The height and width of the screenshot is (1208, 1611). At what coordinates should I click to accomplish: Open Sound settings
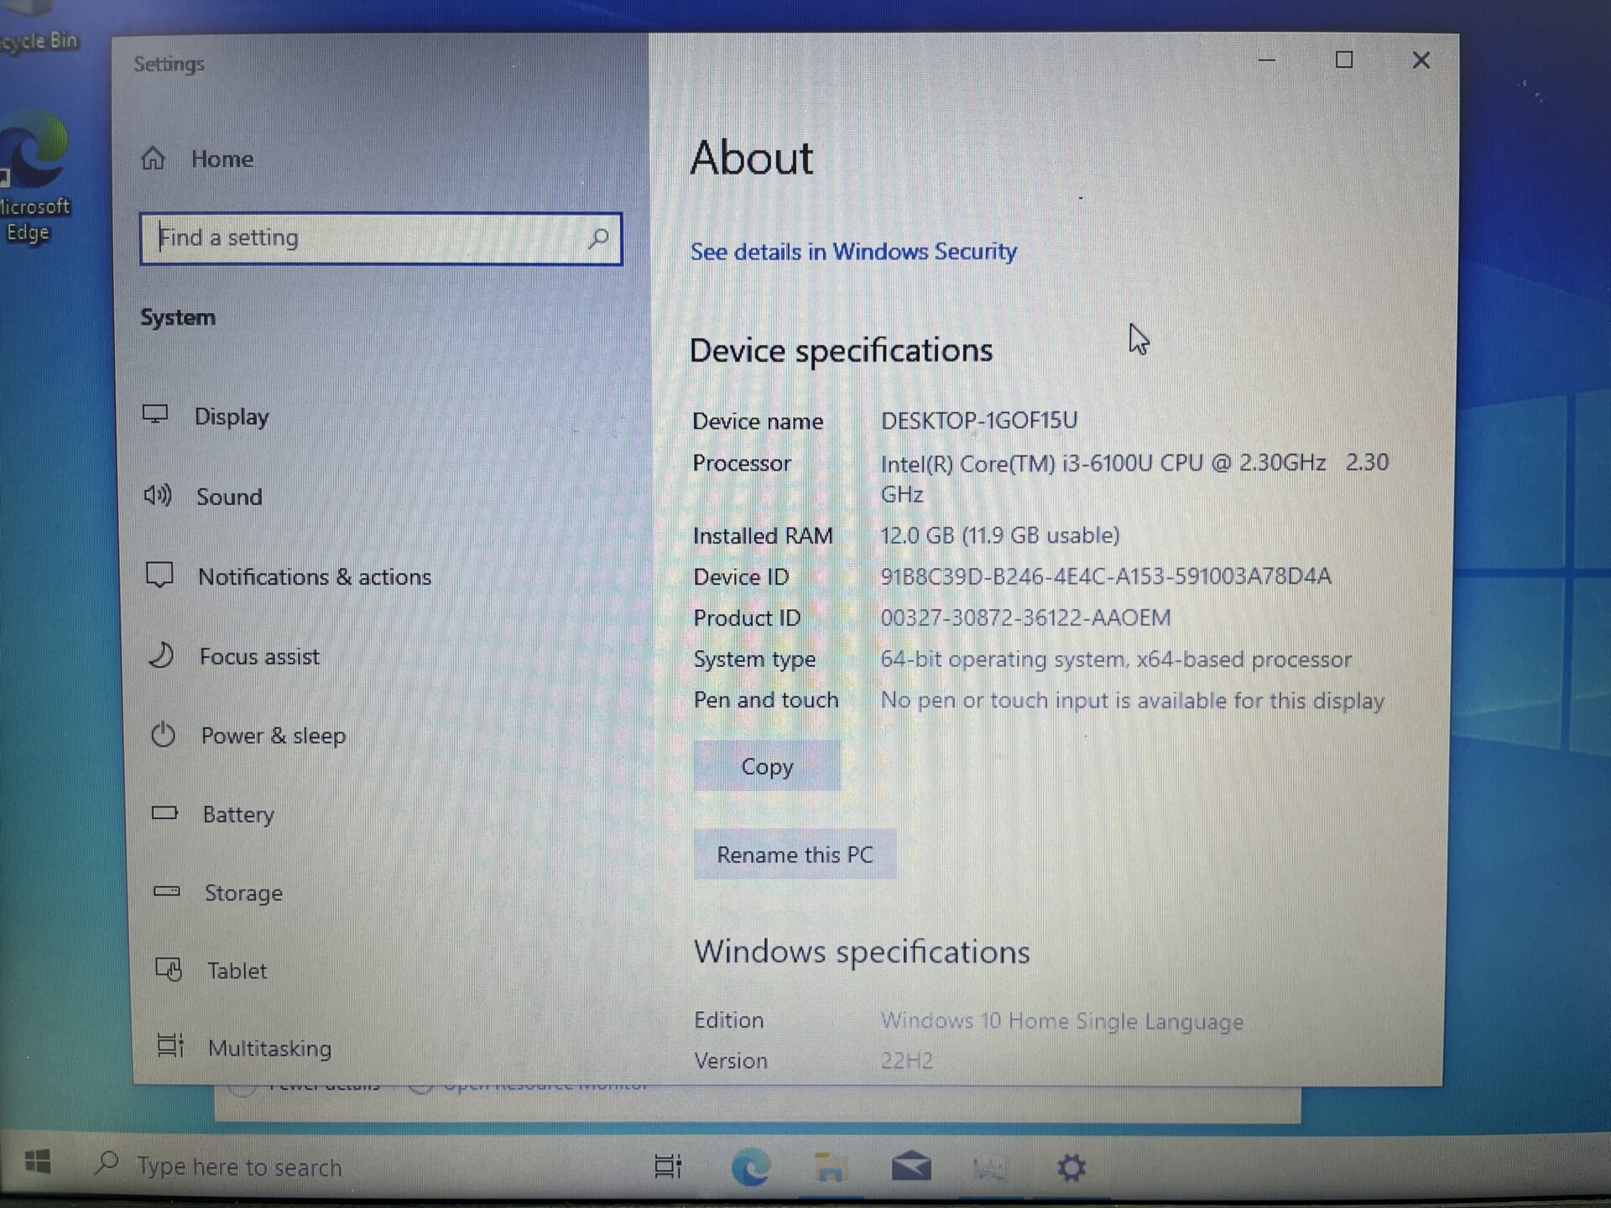[228, 497]
